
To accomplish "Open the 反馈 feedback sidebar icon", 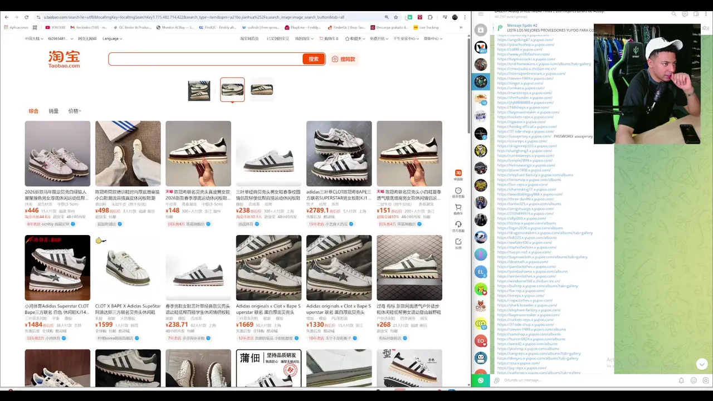I will [458, 243].
